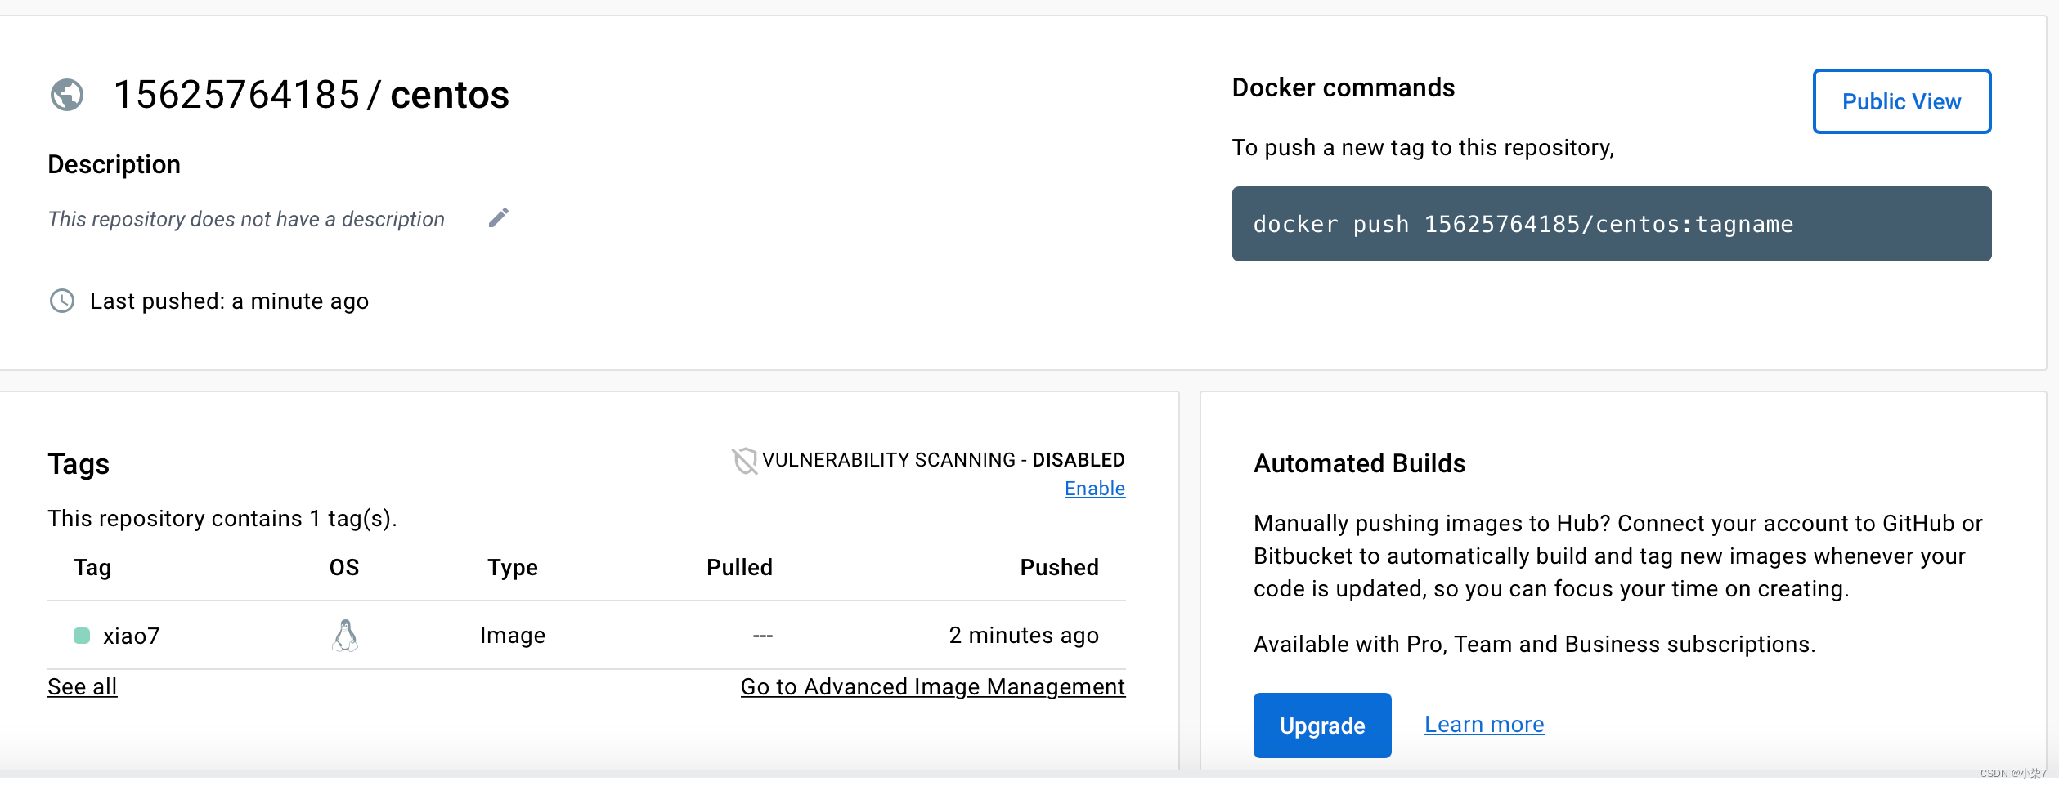The width and height of the screenshot is (2059, 786).
Task: Click 'This repository contains 1 tag(s).' text
Action: coord(222,519)
